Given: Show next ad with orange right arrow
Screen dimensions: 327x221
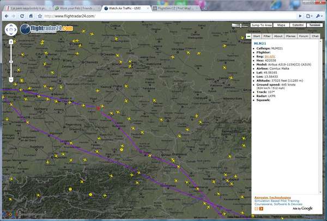Looking at the screenshot, I should [x=261, y=208].
